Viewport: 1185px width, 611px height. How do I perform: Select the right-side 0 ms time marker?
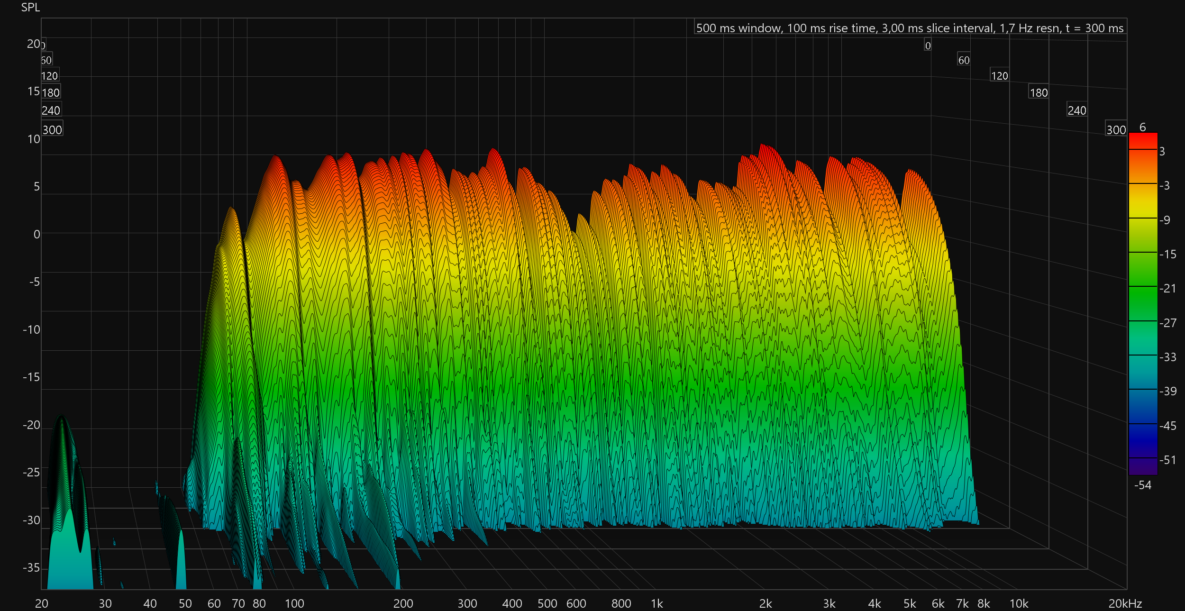tap(928, 46)
